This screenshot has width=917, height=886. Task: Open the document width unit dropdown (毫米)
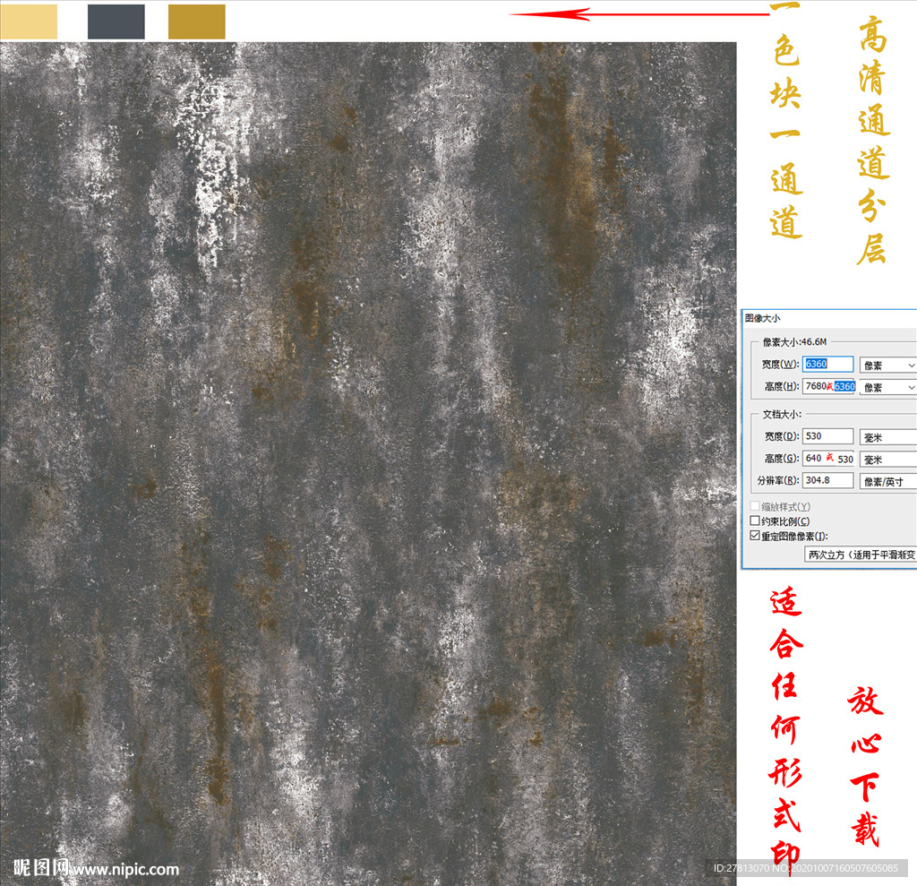point(887,437)
